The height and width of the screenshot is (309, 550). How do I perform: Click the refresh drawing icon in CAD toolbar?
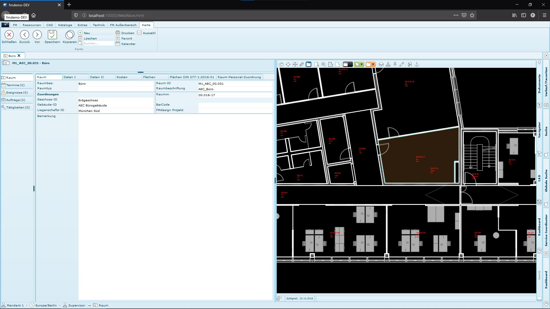(x=281, y=64)
